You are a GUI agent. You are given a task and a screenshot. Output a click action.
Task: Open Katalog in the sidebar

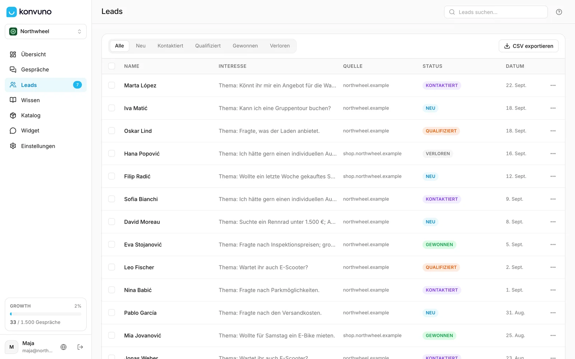tap(46, 116)
